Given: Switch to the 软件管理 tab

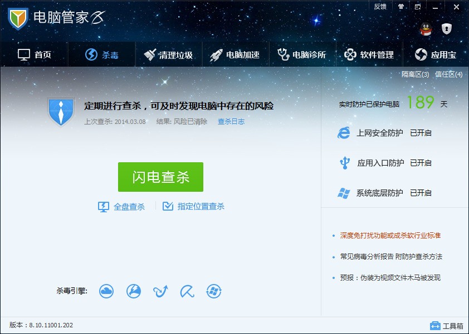Looking at the screenshot, I should 369,54.
